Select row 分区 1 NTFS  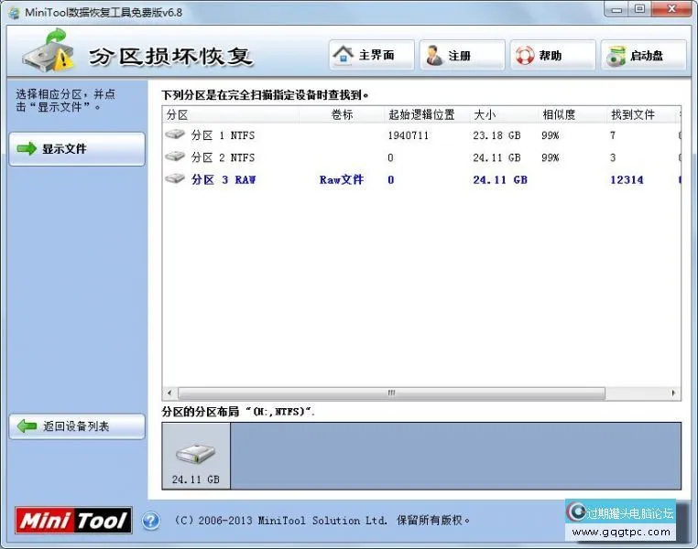(x=421, y=135)
